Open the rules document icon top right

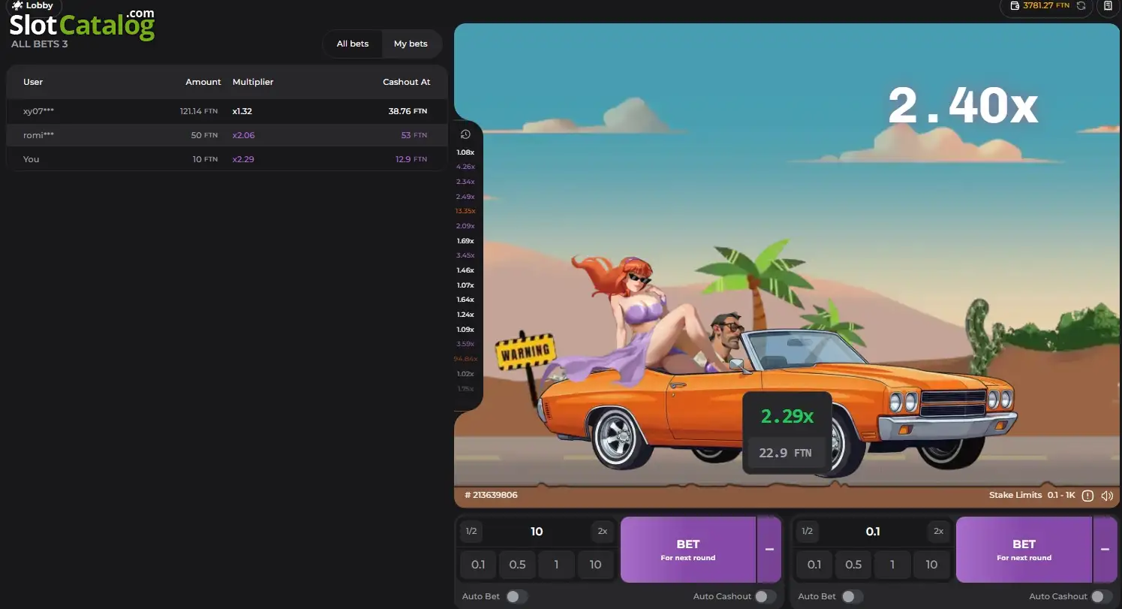coord(1108,6)
